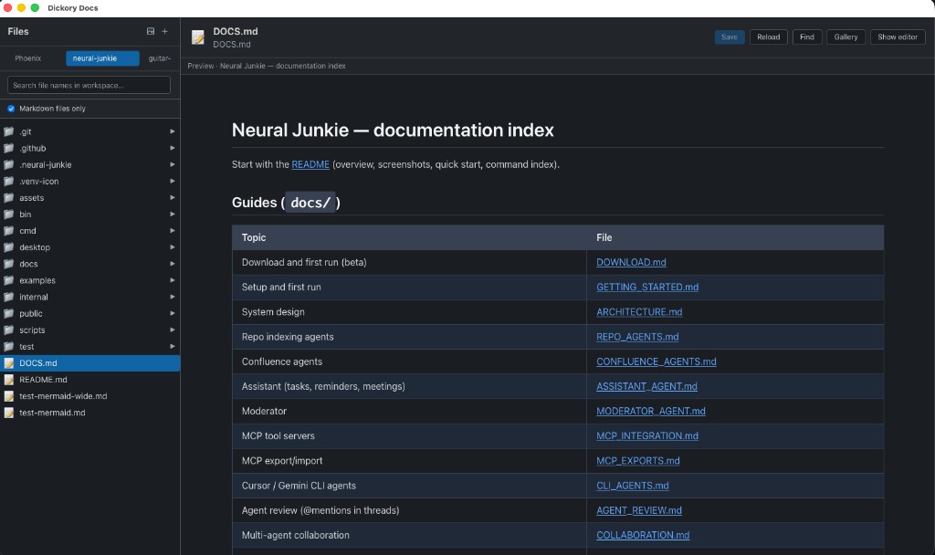This screenshot has height=555, width=935.
Task: Open the CONFLUENCE_AGENTS.md link
Action: tap(656, 361)
